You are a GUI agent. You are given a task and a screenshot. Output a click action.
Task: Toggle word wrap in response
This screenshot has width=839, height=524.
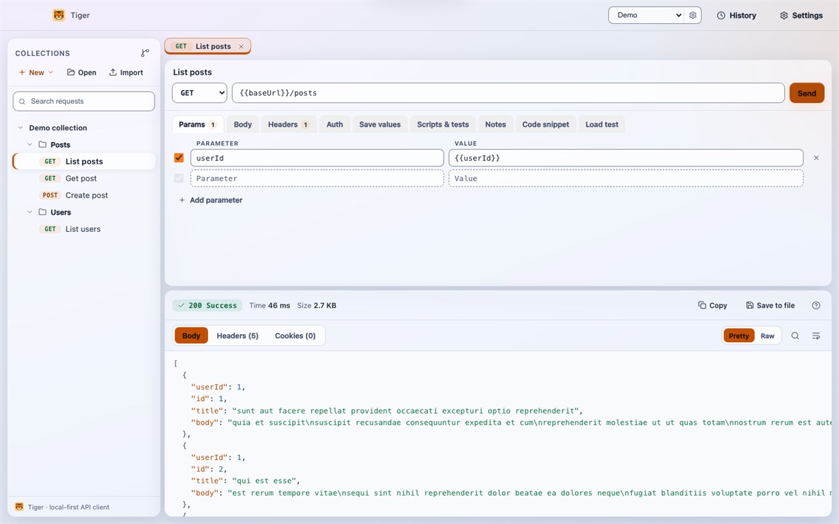click(x=816, y=336)
